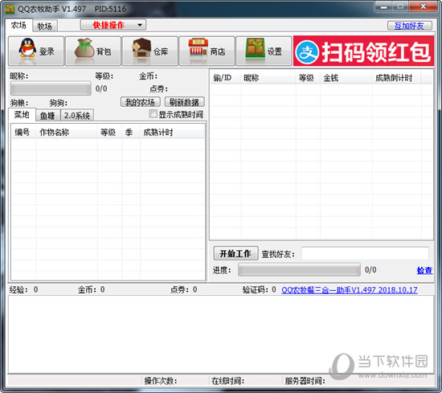
Task: Click the 开始工作 button
Action: point(235,253)
